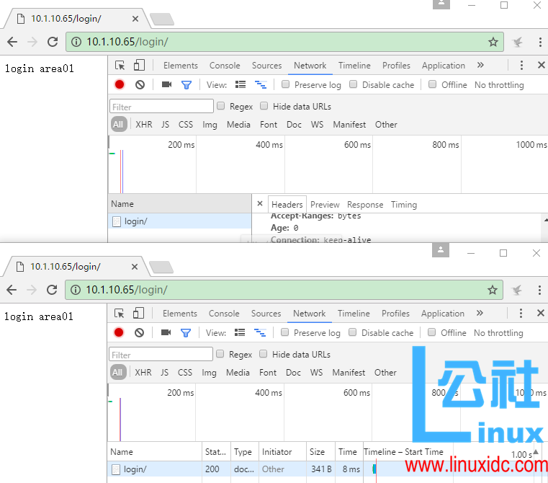The width and height of the screenshot is (548, 483).
Task: Click site info icon in top address bar
Action: coord(76,42)
